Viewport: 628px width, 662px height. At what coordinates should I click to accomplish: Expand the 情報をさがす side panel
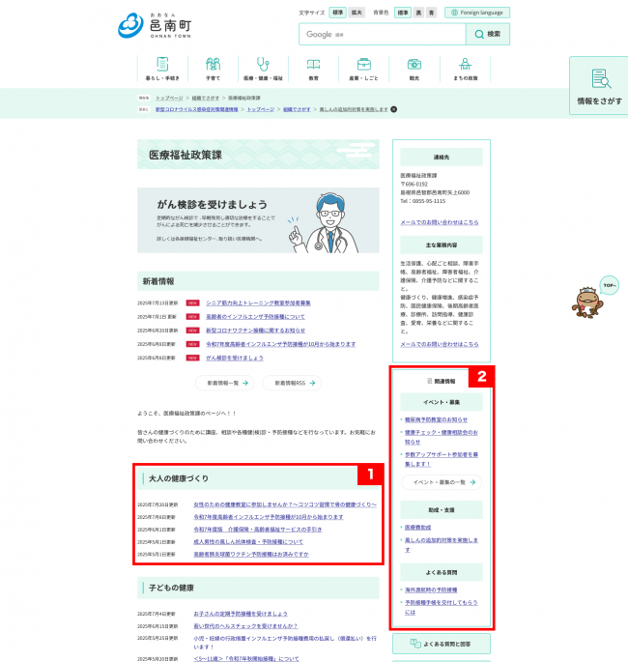[x=599, y=87]
